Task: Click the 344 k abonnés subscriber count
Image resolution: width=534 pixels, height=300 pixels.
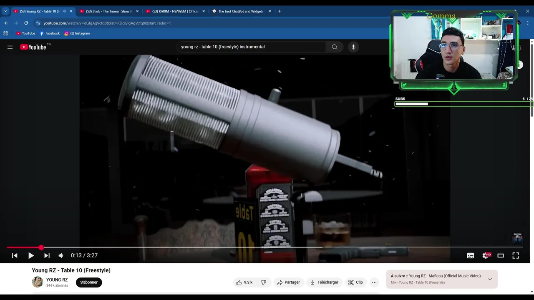Action: coord(57,286)
